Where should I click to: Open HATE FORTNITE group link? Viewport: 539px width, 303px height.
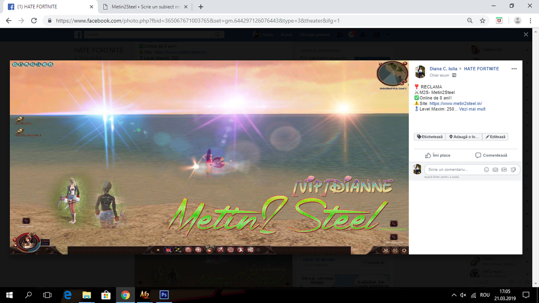(x=481, y=69)
